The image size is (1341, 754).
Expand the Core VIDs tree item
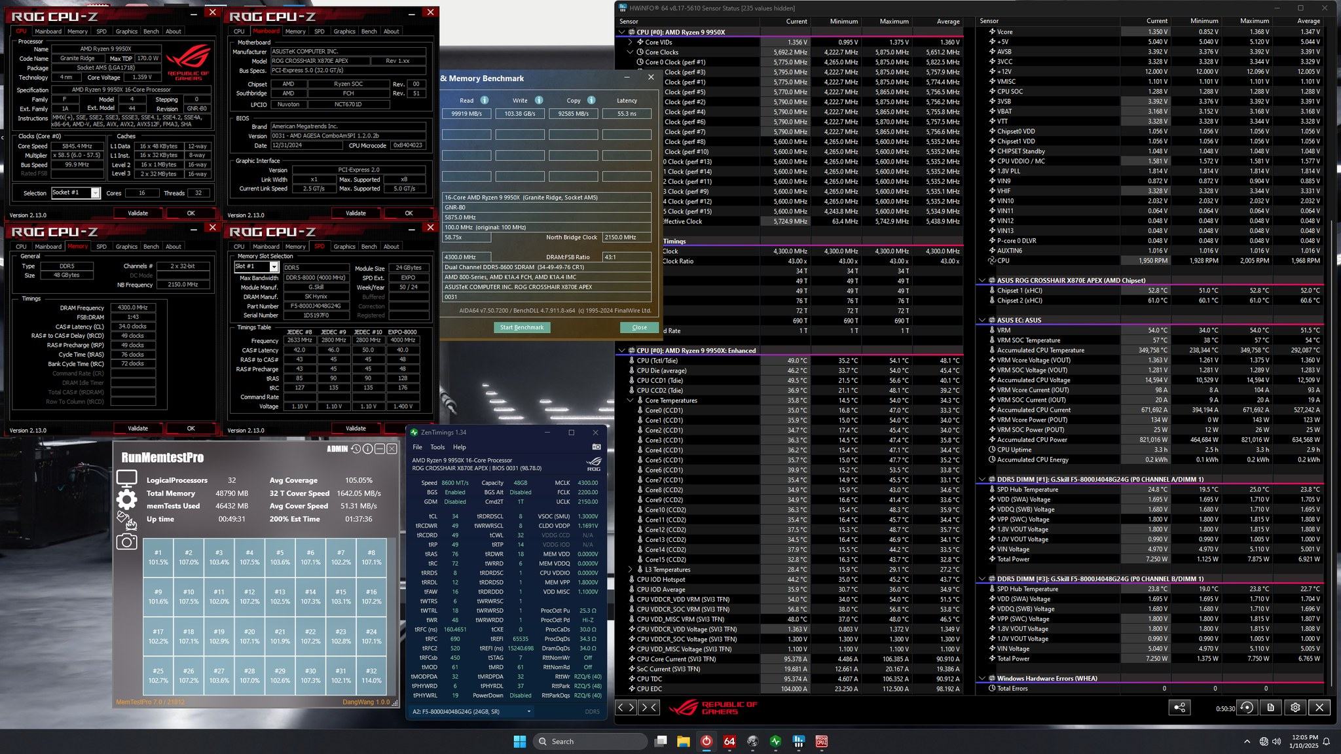(x=631, y=42)
